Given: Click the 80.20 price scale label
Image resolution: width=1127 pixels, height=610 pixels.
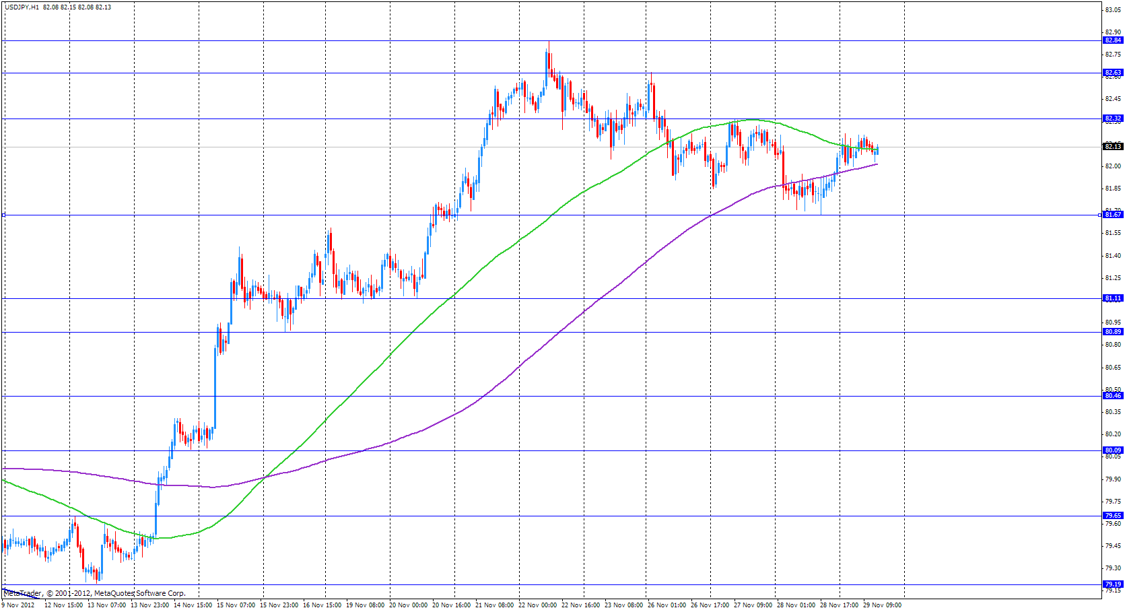Looking at the screenshot, I should pos(1113,434).
